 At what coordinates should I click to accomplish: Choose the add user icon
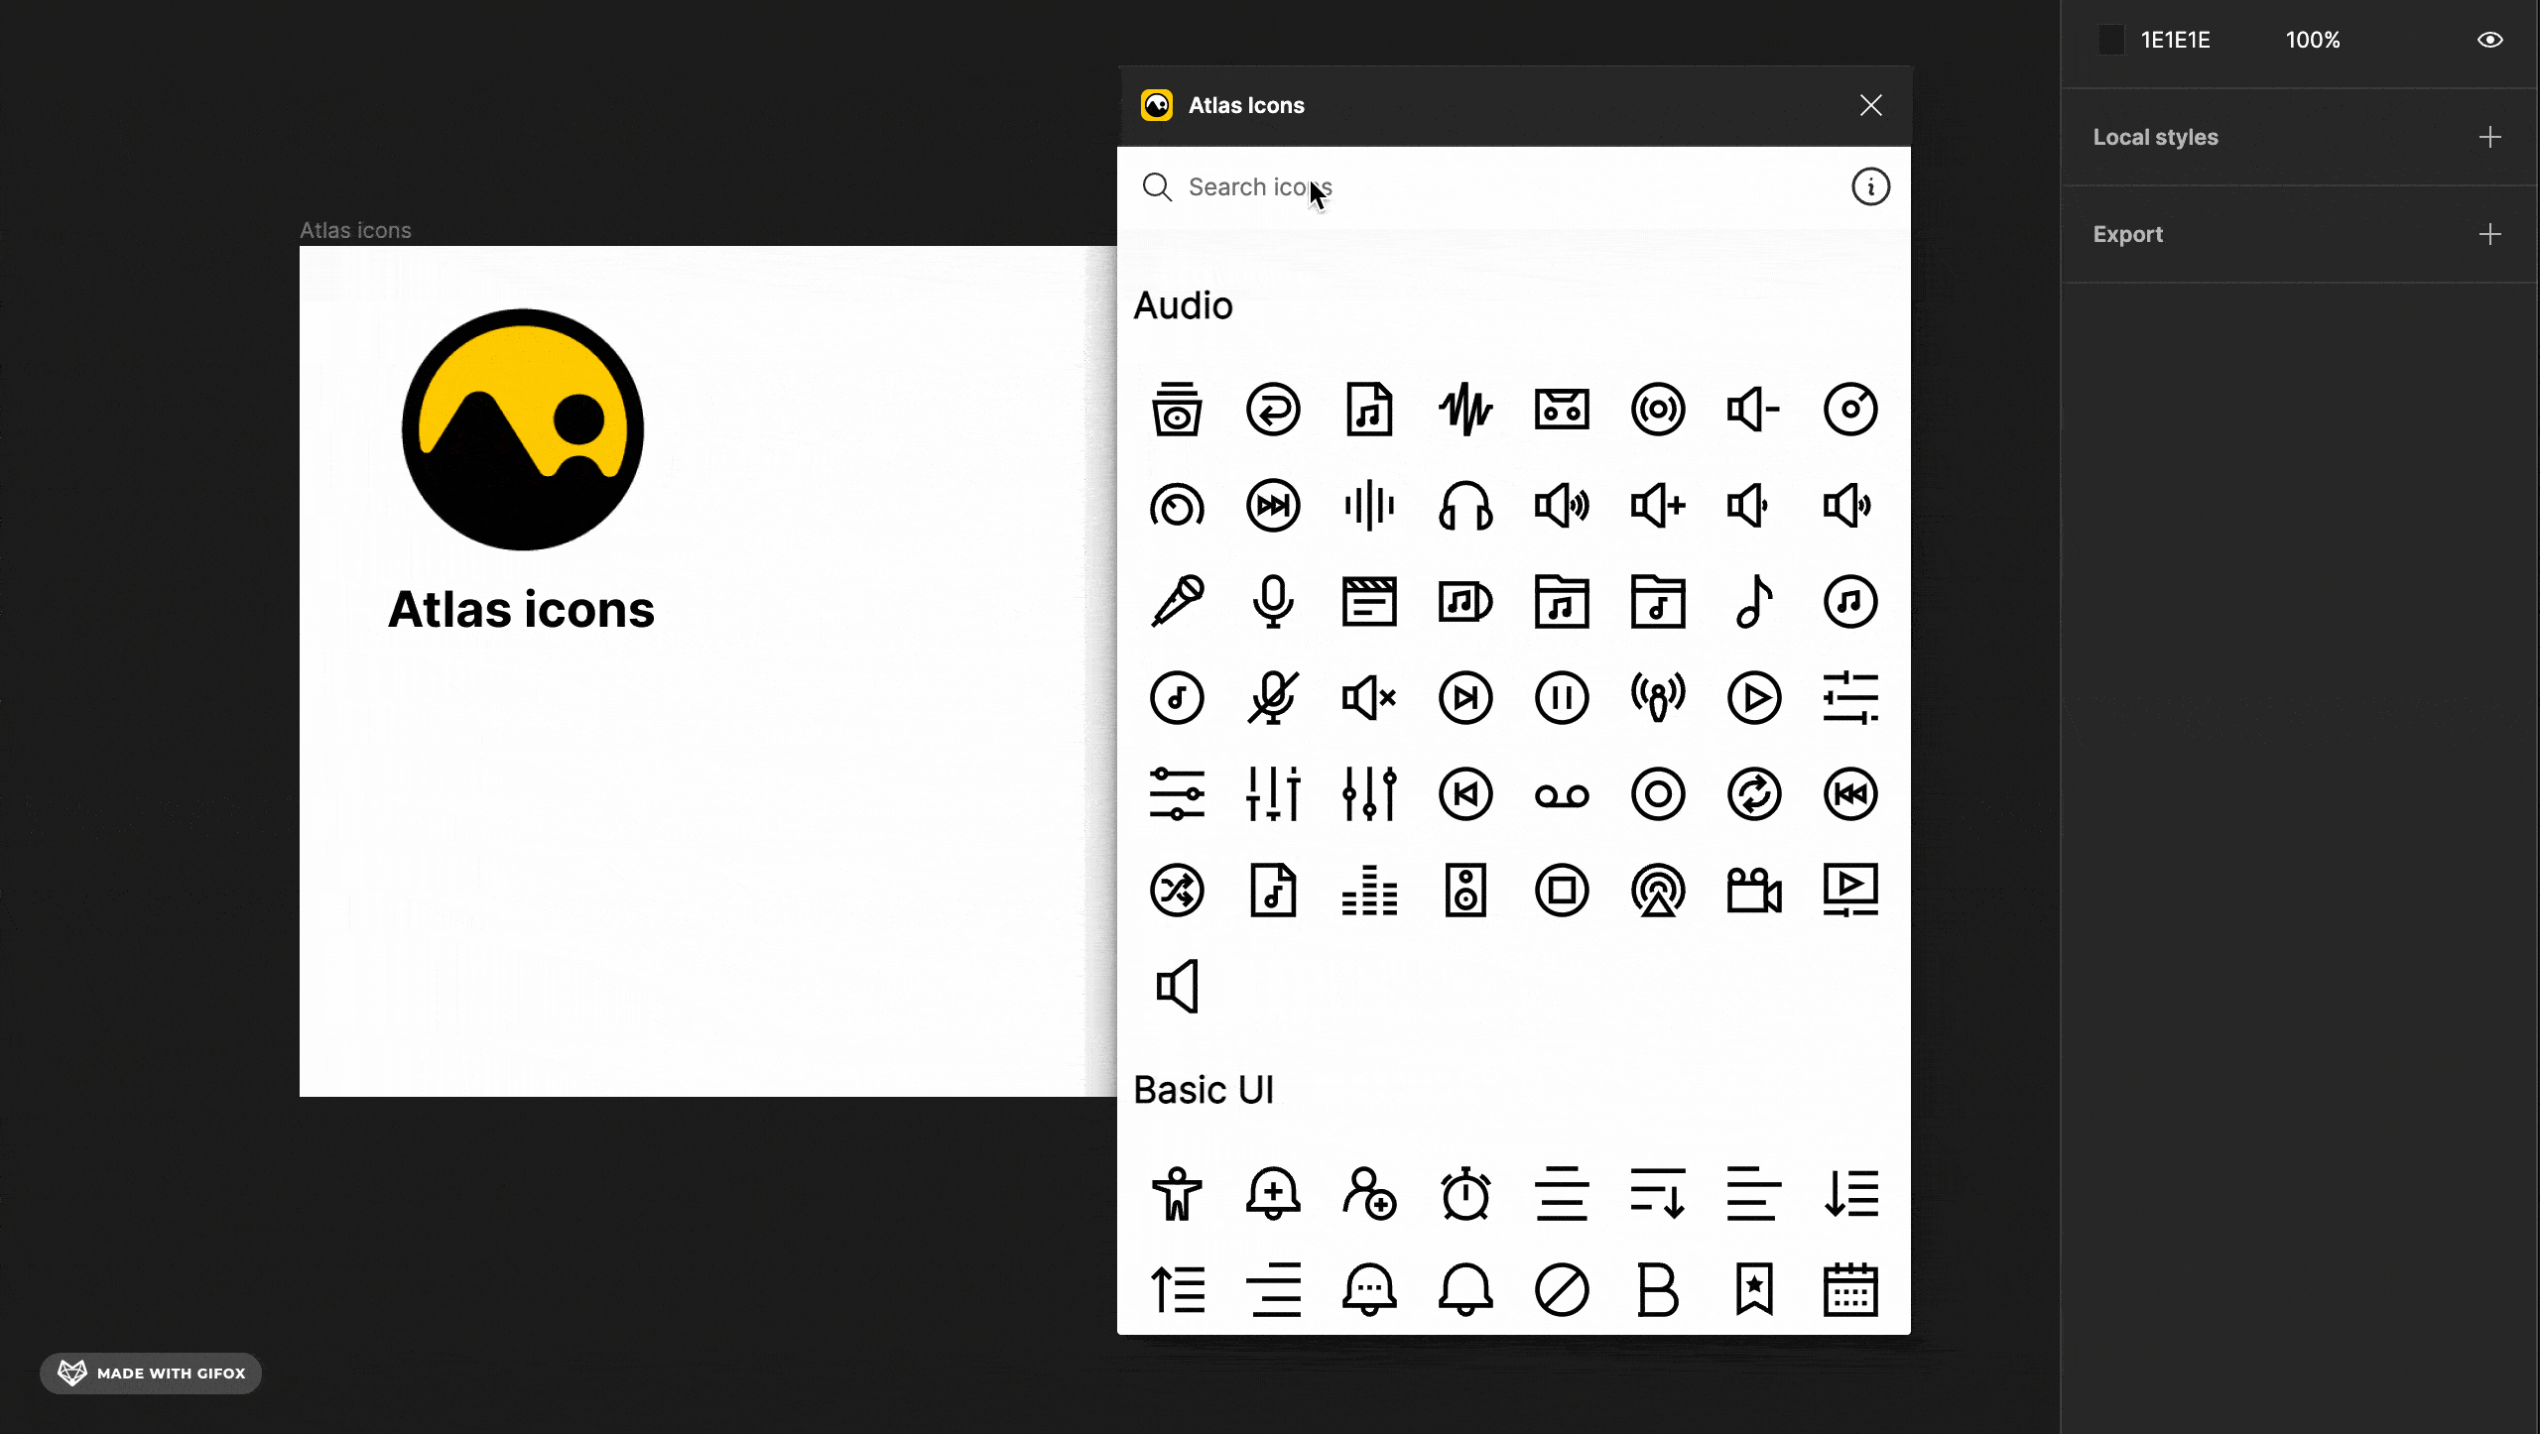[1369, 1194]
